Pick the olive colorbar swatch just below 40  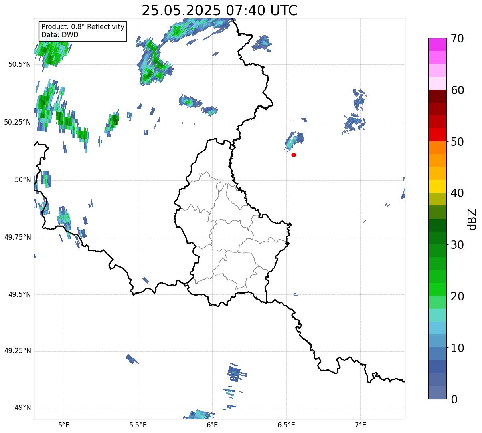(x=437, y=199)
